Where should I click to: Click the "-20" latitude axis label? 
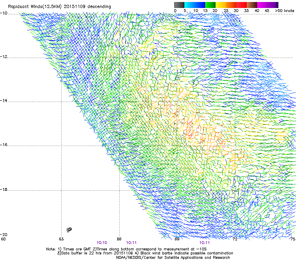click(4, 234)
